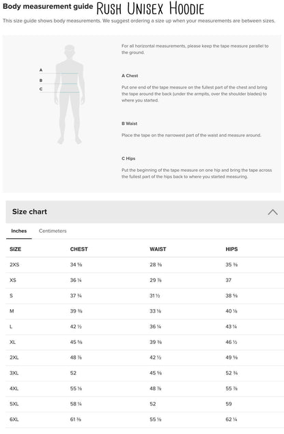Click the Rush Unisex Hoodie heading
This screenshot has width=284, height=434.
point(150,8)
